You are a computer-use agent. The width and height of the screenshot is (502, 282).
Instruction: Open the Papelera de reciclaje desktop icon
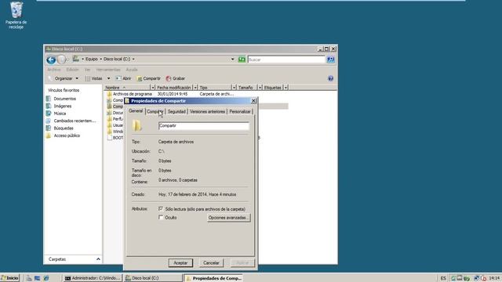[x=16, y=16]
